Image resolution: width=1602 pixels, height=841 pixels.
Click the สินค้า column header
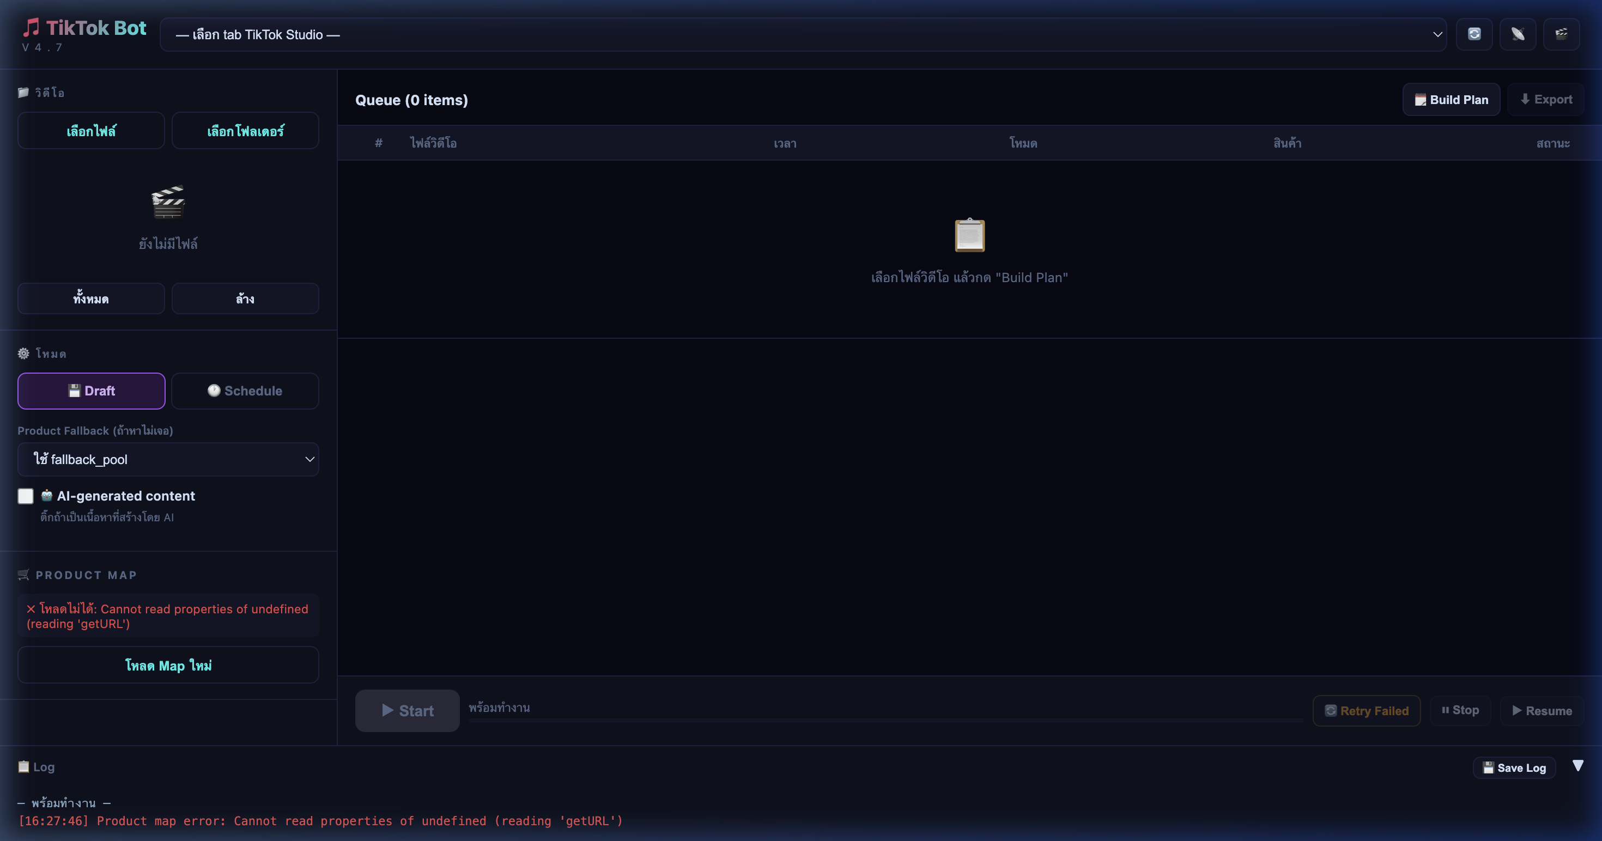point(1287,143)
